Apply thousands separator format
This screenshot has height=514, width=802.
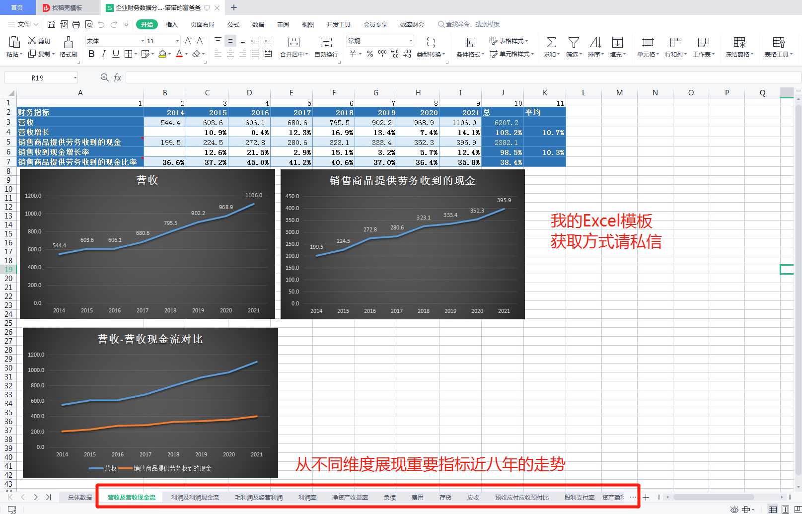tap(382, 54)
